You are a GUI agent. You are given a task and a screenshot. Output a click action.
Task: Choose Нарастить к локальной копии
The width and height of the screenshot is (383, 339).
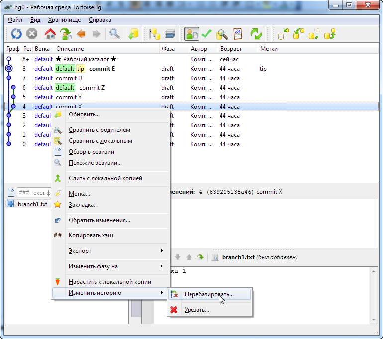pos(110,282)
